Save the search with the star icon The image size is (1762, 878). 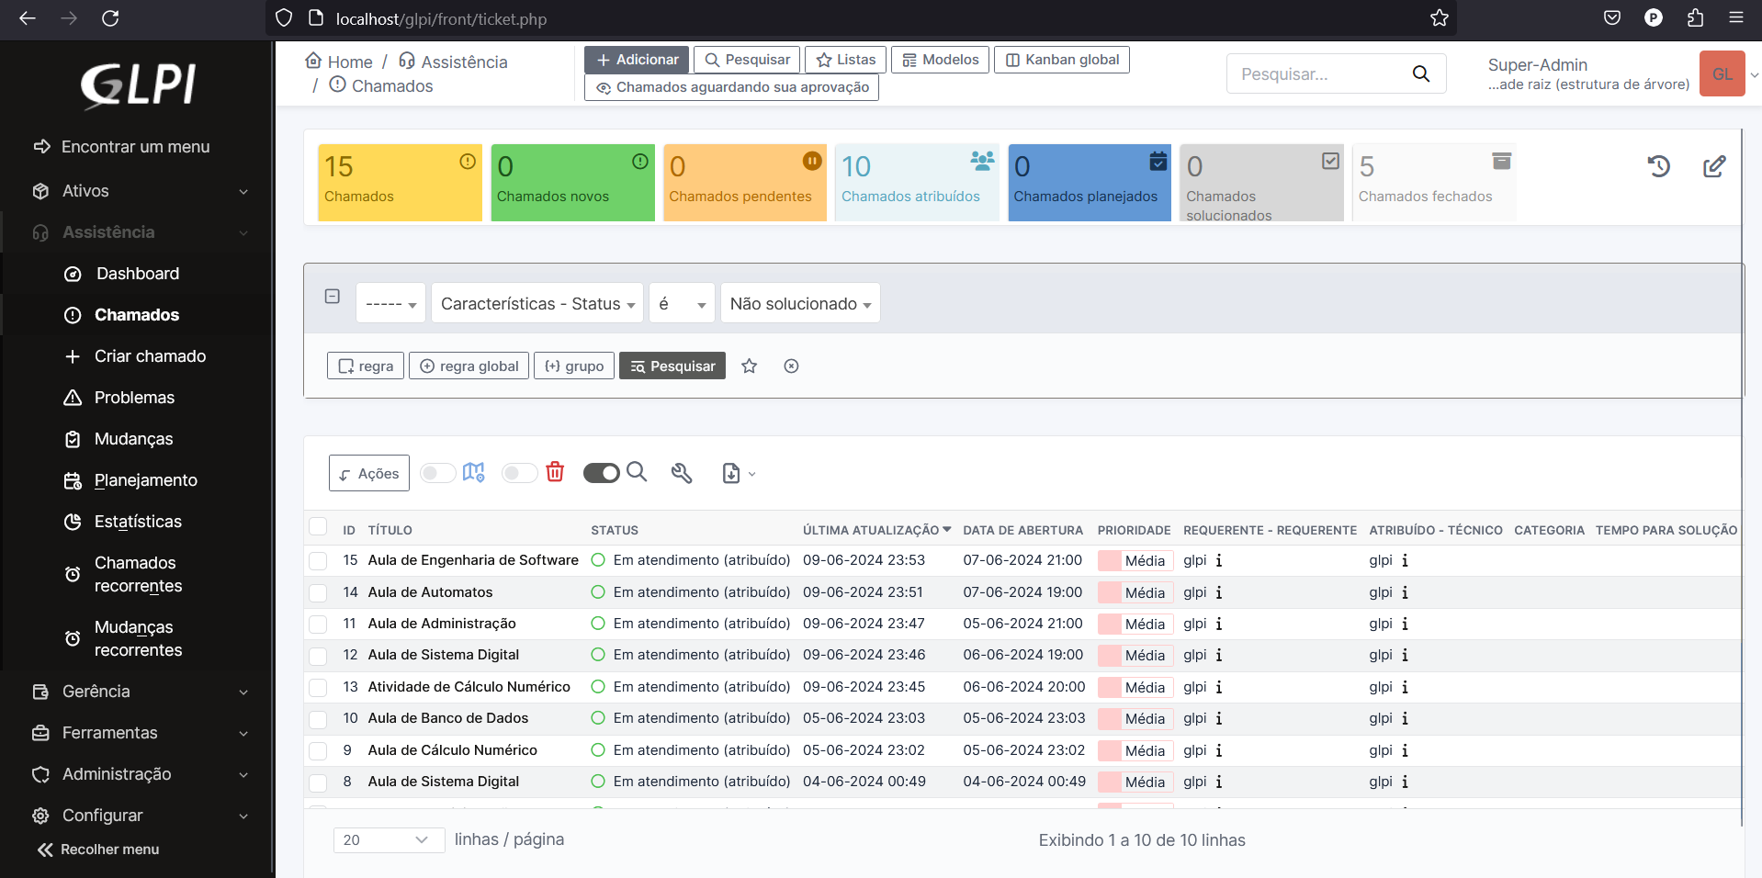point(750,366)
